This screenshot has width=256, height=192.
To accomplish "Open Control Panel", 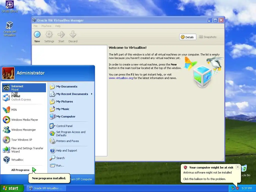I will pyautogui.click(x=71, y=126).
